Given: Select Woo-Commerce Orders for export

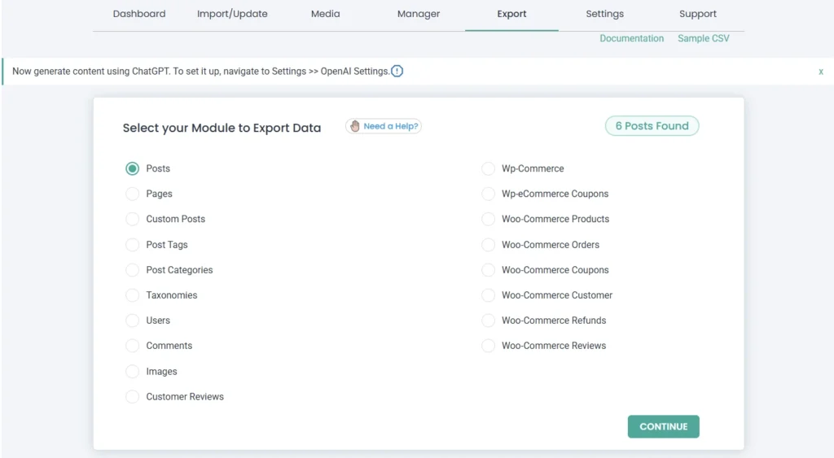Looking at the screenshot, I should pos(488,245).
